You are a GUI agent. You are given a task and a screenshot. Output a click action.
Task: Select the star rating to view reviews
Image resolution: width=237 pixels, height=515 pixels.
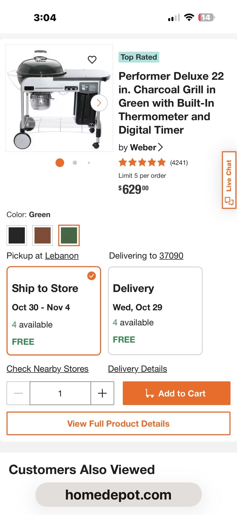pos(142,162)
